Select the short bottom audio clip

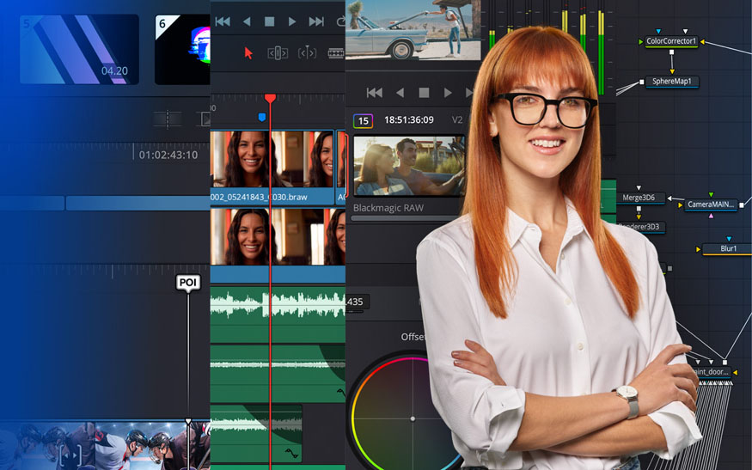coord(256,433)
